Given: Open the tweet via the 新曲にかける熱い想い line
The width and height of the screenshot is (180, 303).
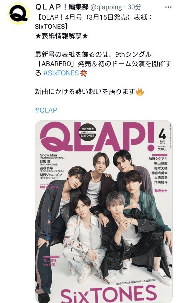Looking at the screenshot, I should [x=85, y=92].
